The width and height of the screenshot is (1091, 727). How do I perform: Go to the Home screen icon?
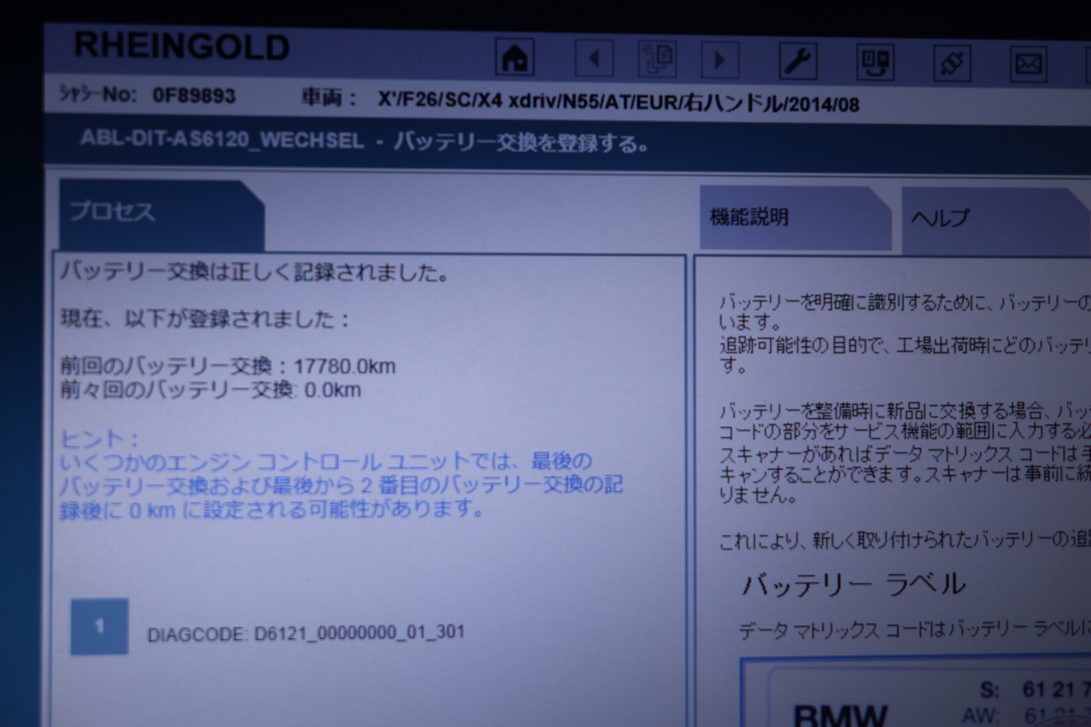tap(515, 57)
